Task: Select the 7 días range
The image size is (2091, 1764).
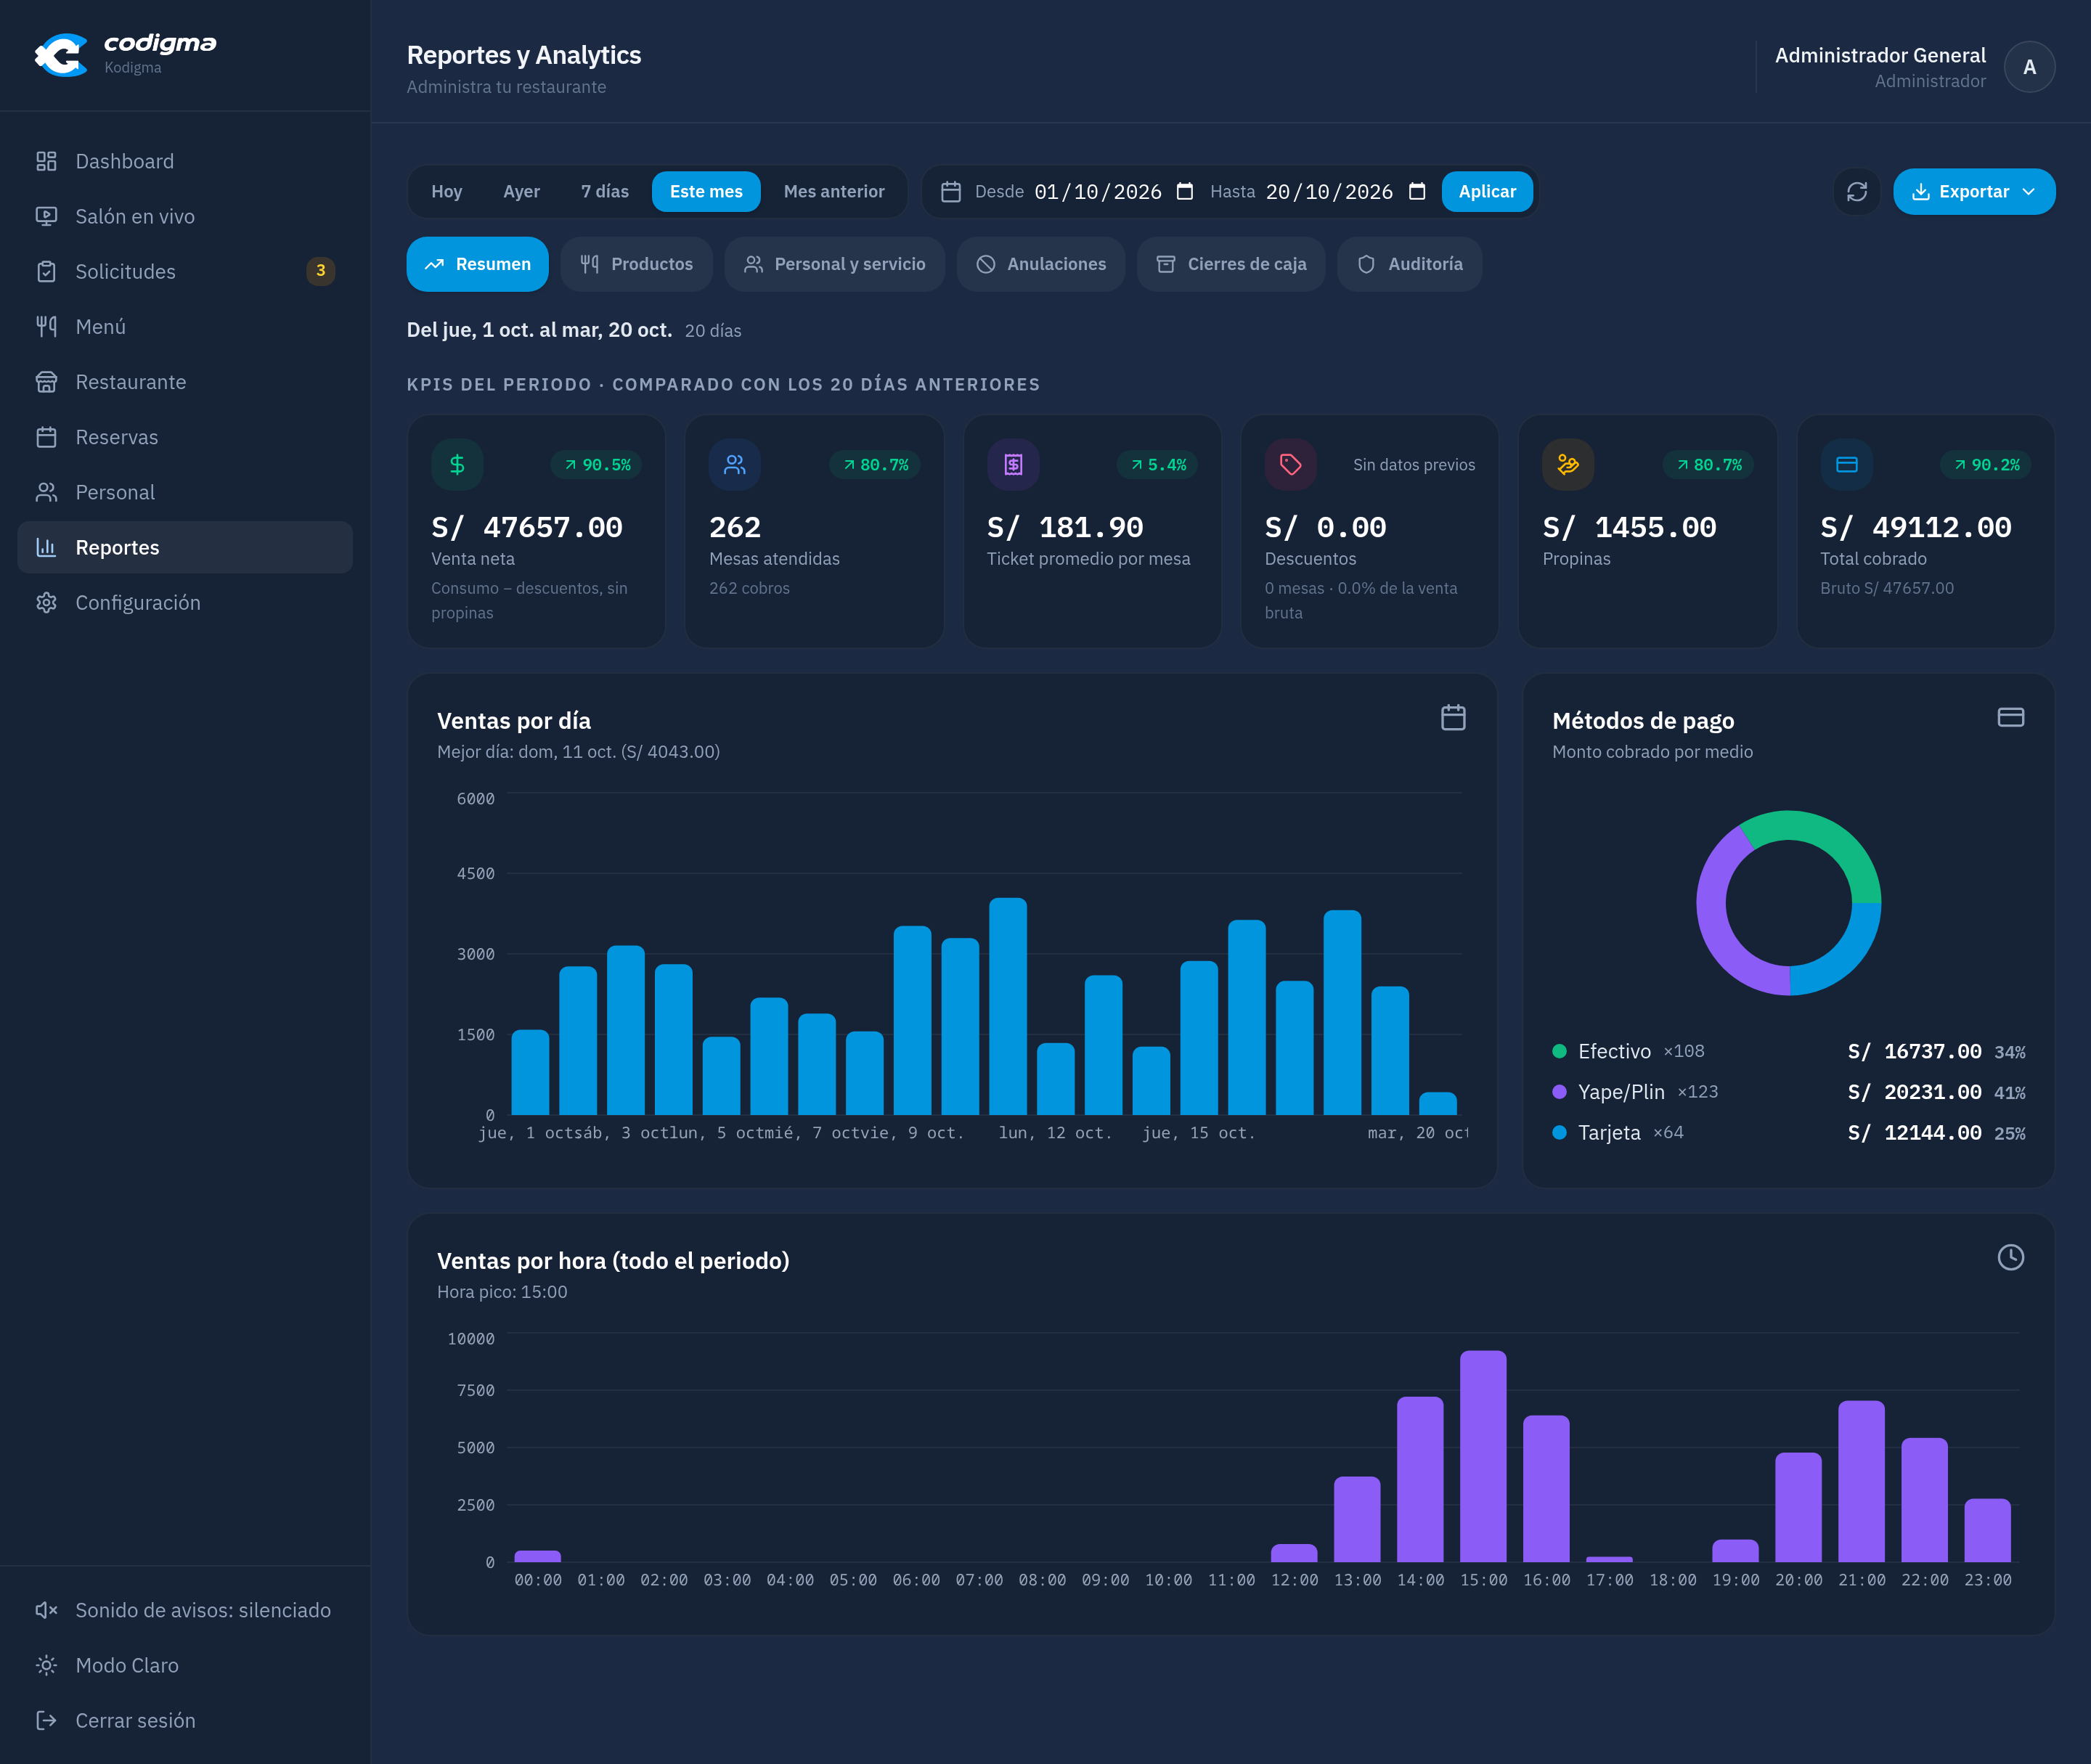Action: [605, 191]
